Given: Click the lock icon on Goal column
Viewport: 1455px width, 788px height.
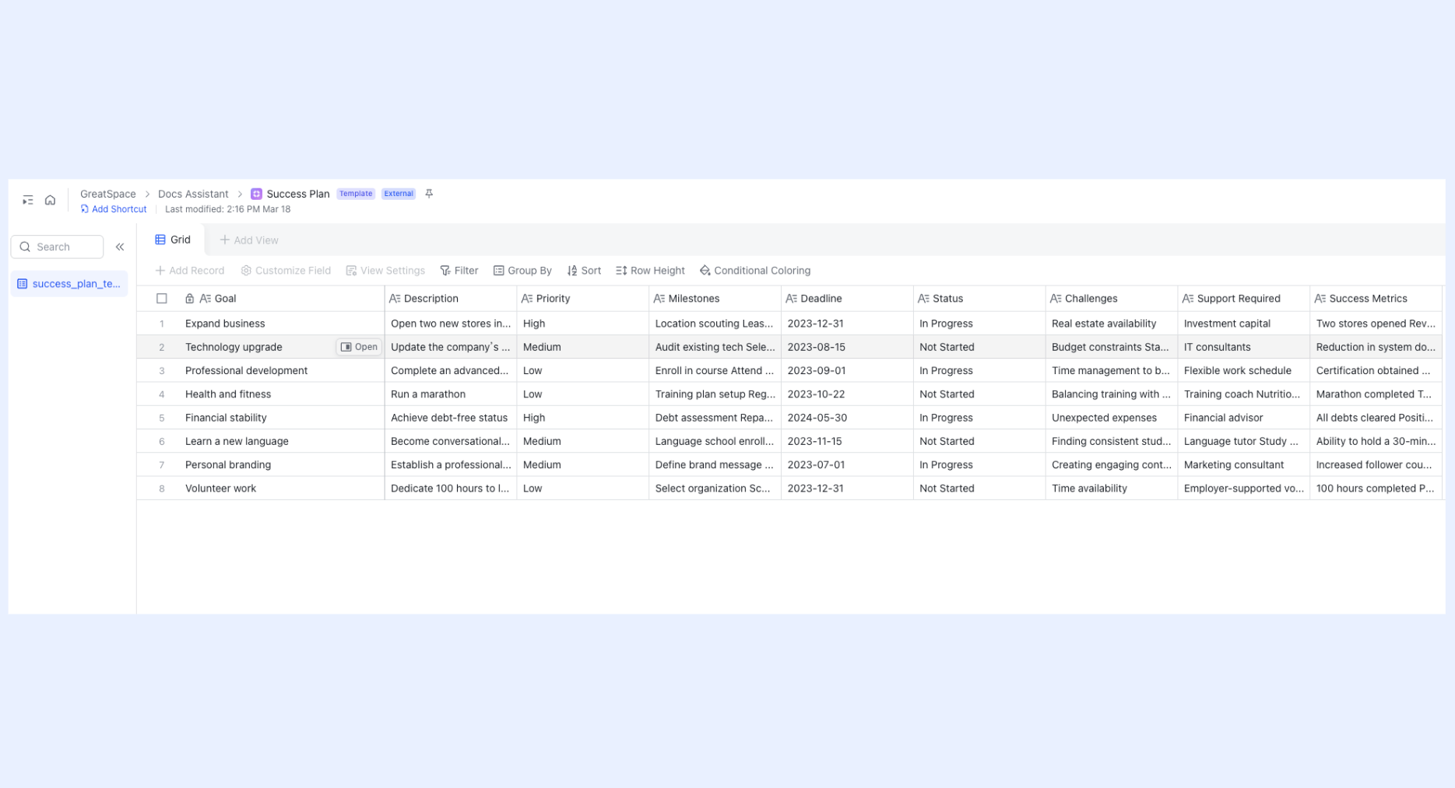Looking at the screenshot, I should click(x=189, y=299).
